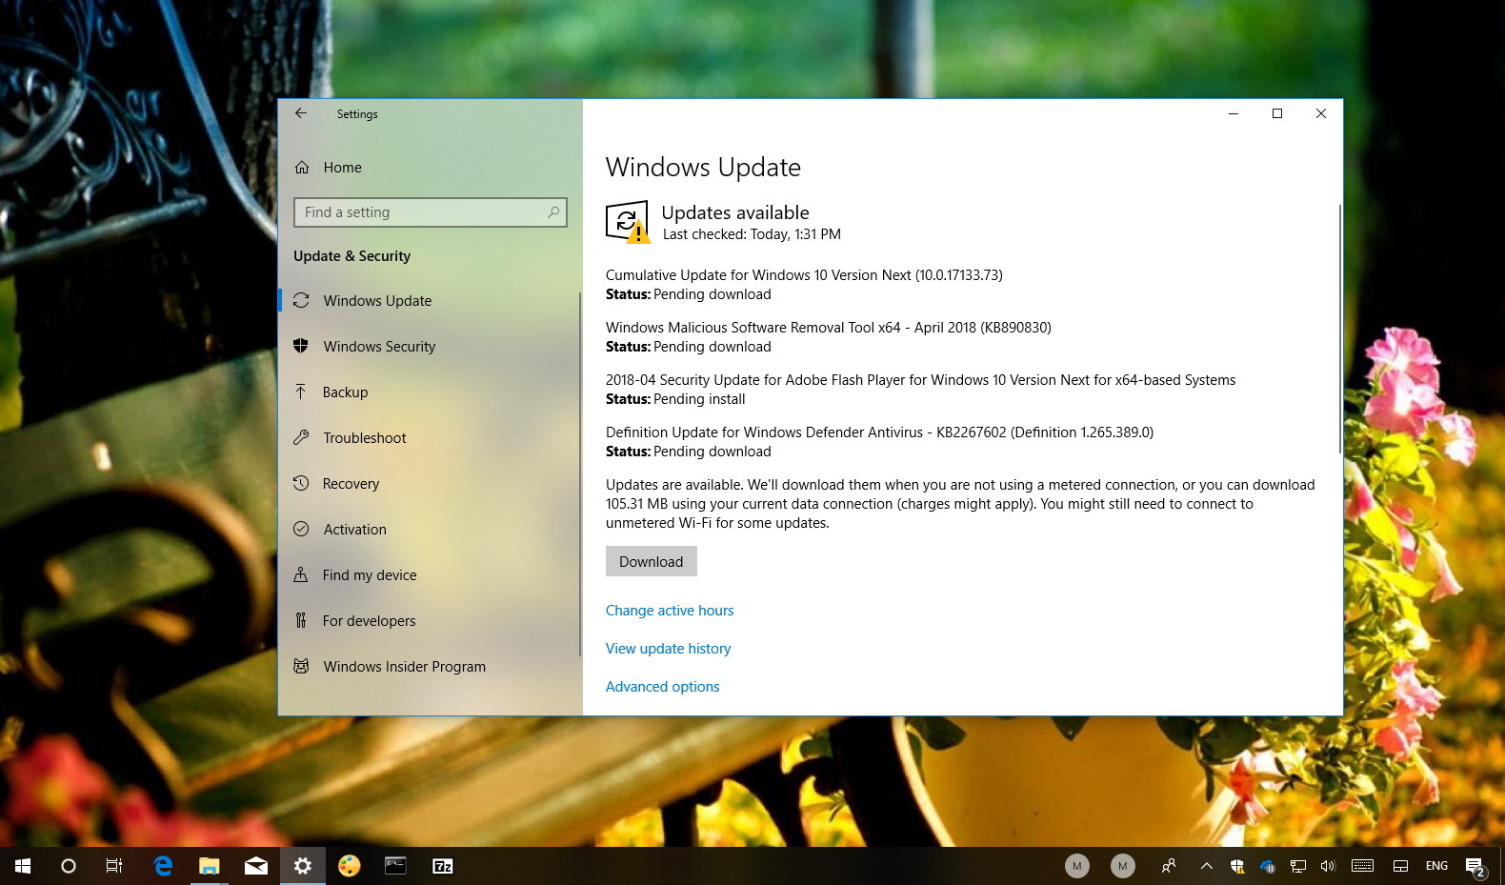1505x885 pixels.
Task: Go back using the Settings back arrow
Action: point(301,113)
